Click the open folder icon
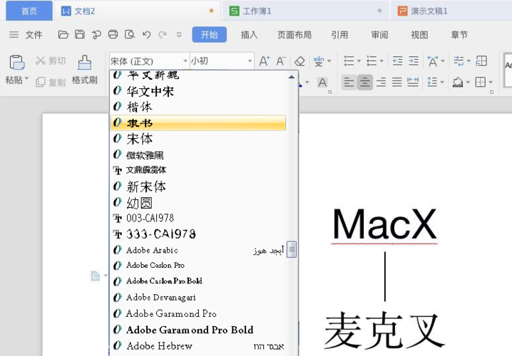 pos(63,35)
